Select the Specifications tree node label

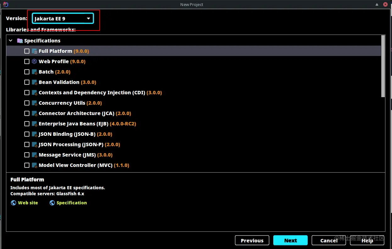[42, 41]
